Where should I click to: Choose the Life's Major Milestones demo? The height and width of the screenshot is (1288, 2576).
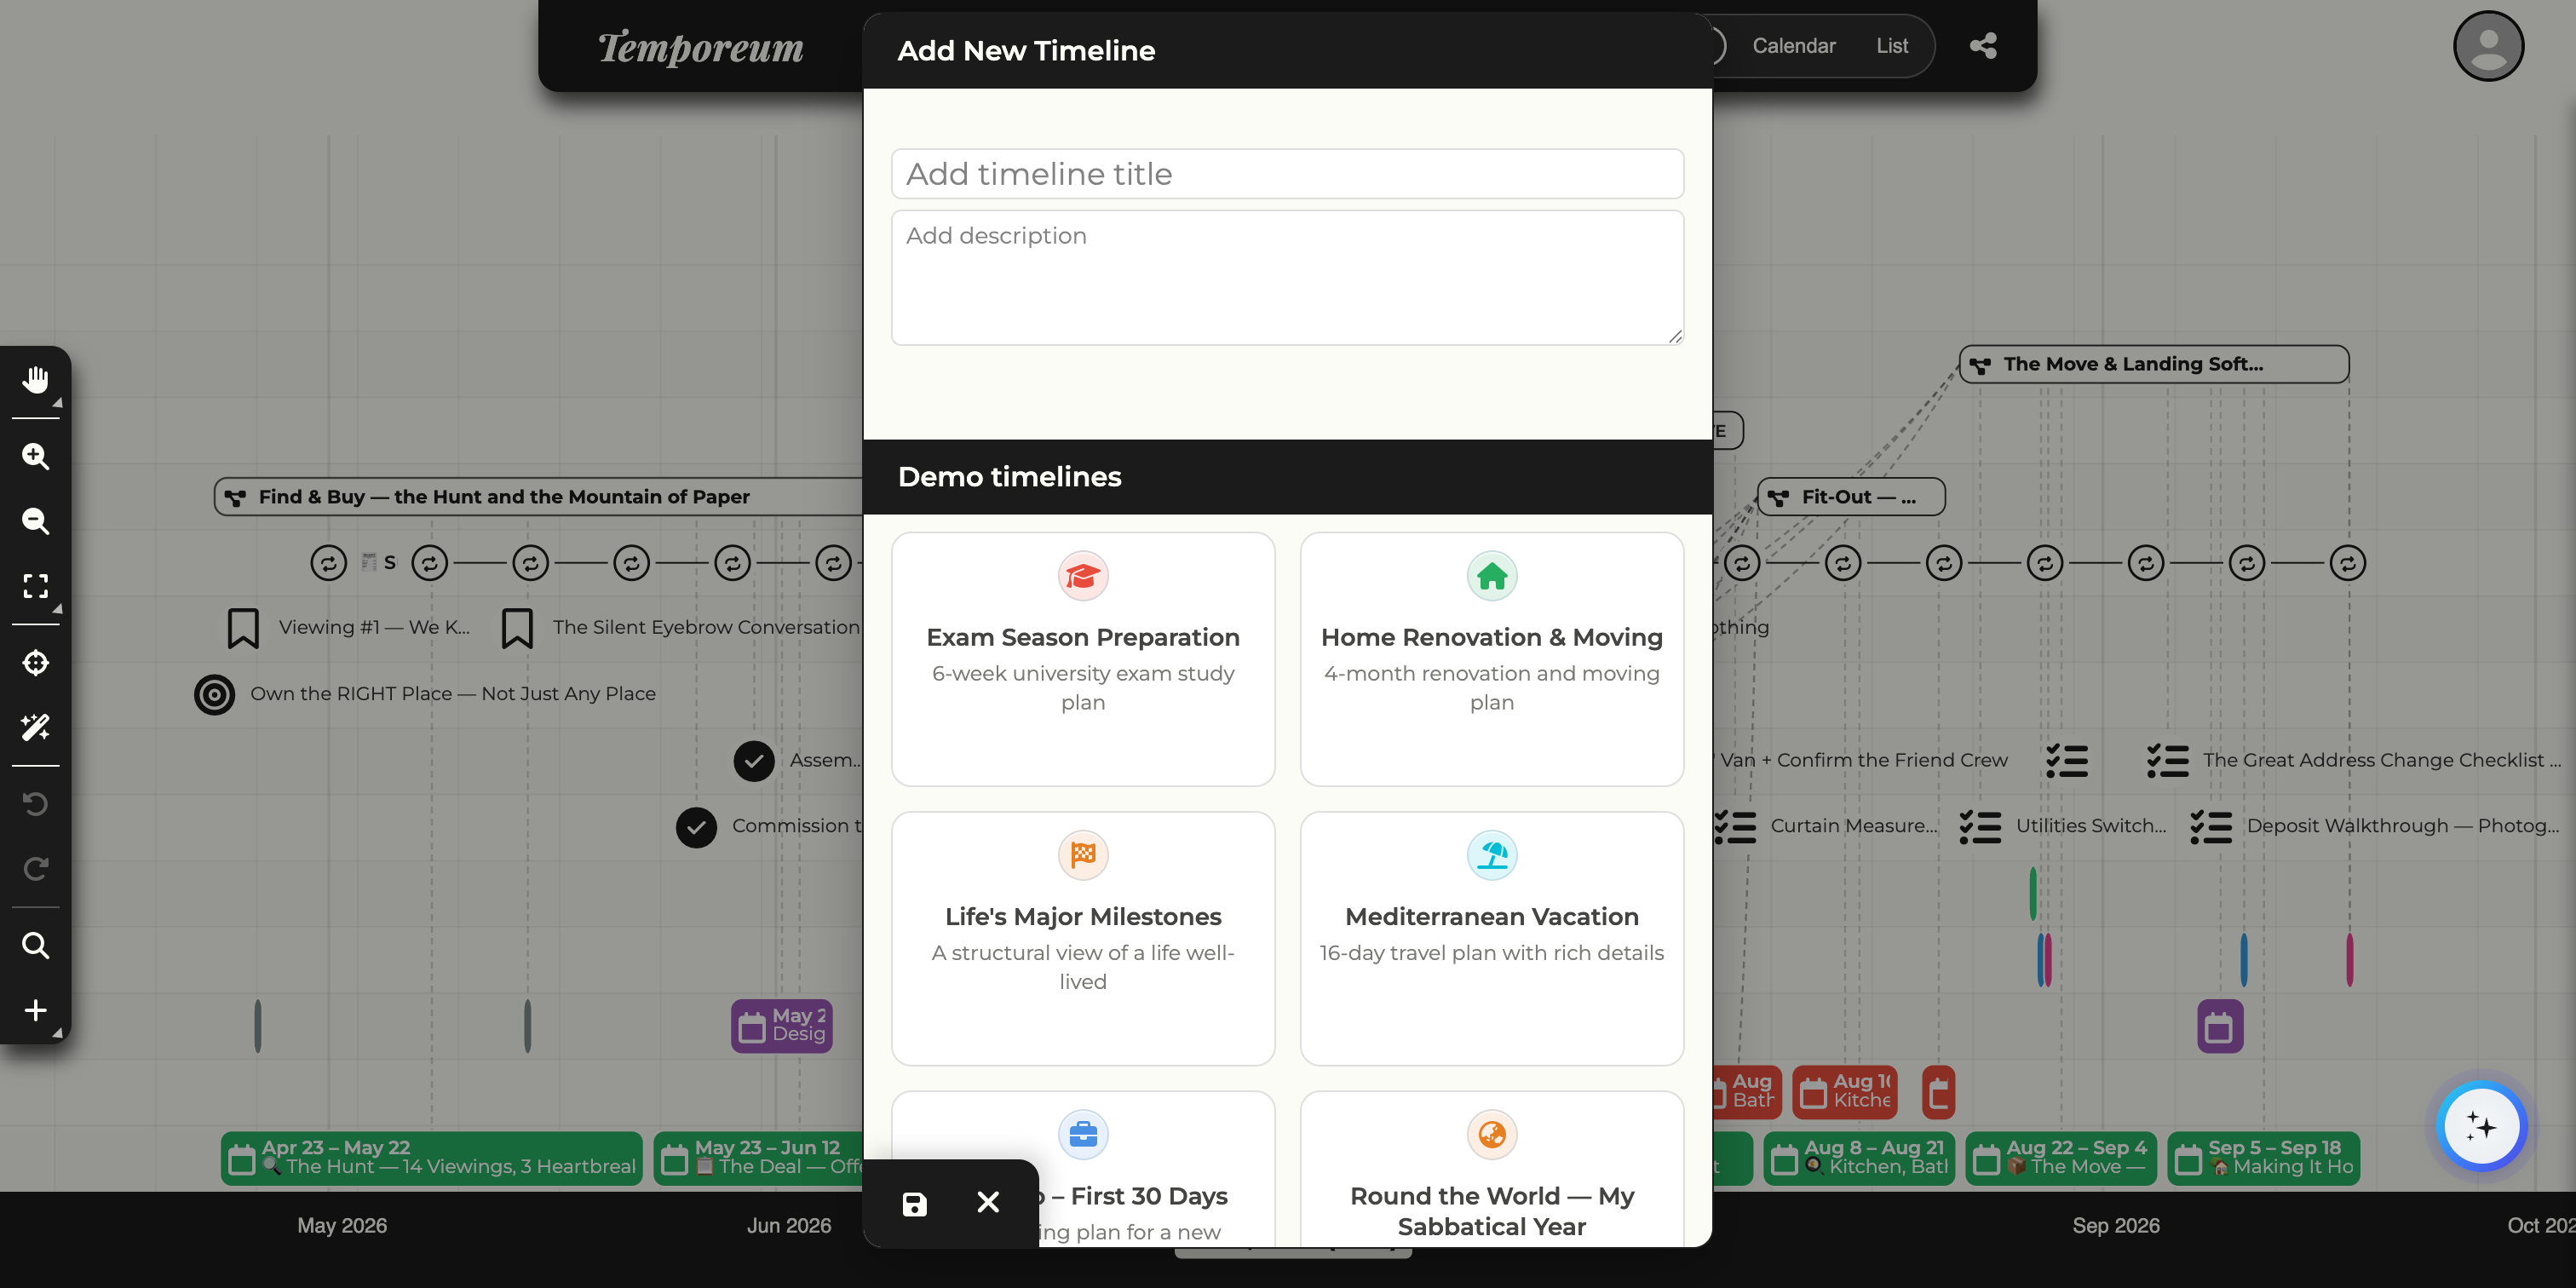[1083, 938]
